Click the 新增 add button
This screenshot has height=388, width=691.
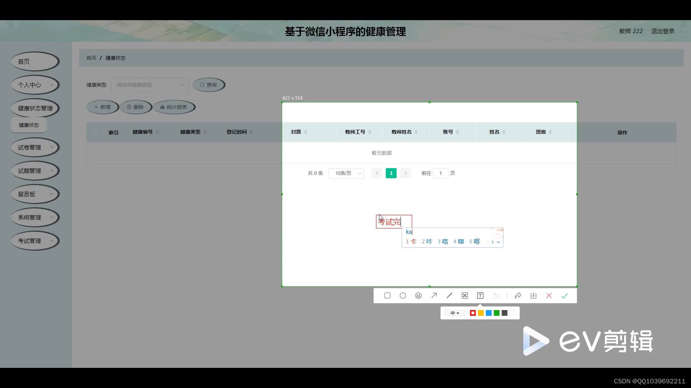pos(103,107)
